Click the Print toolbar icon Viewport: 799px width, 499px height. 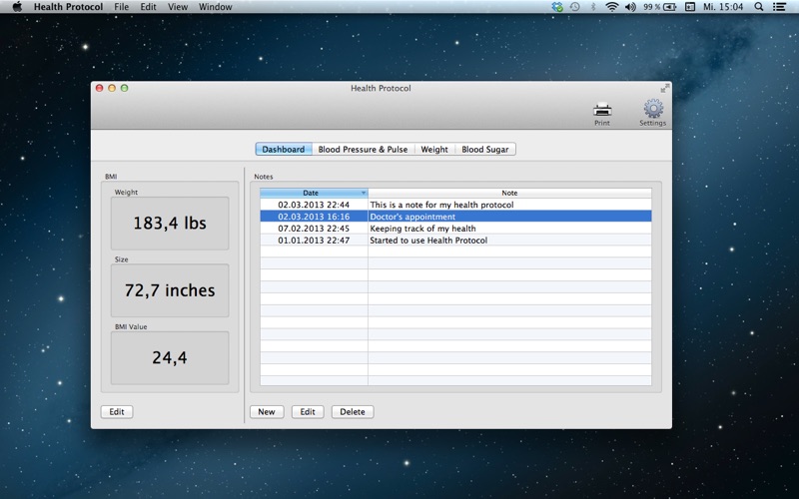602,110
